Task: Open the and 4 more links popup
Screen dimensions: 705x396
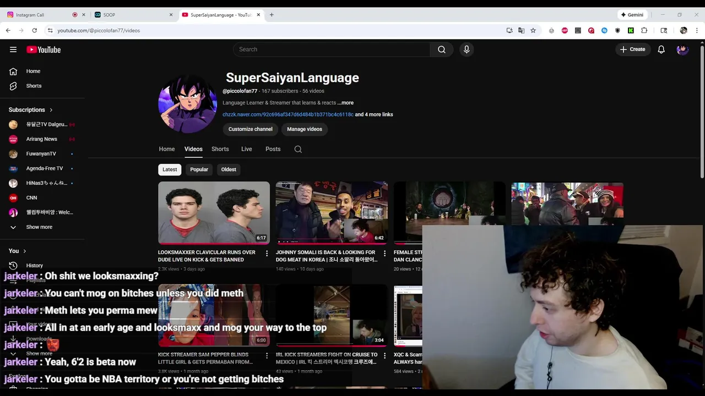Action: point(374,114)
